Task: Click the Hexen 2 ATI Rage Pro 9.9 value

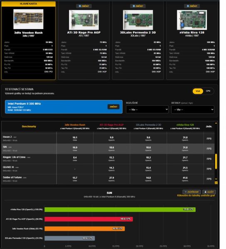Action: 112,137
